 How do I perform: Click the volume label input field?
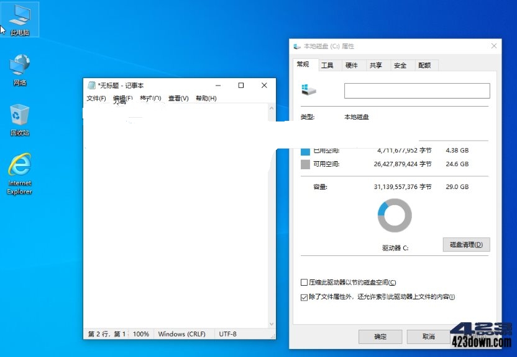[416, 90]
